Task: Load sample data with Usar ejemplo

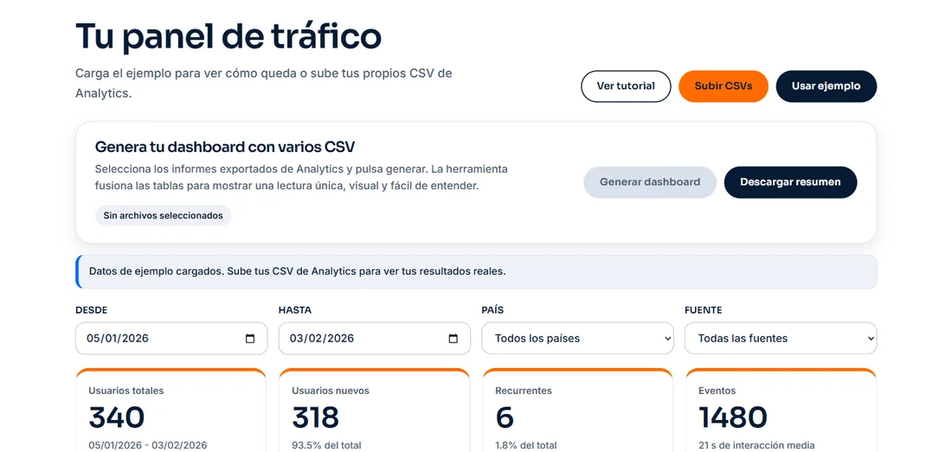Action: coord(827,86)
